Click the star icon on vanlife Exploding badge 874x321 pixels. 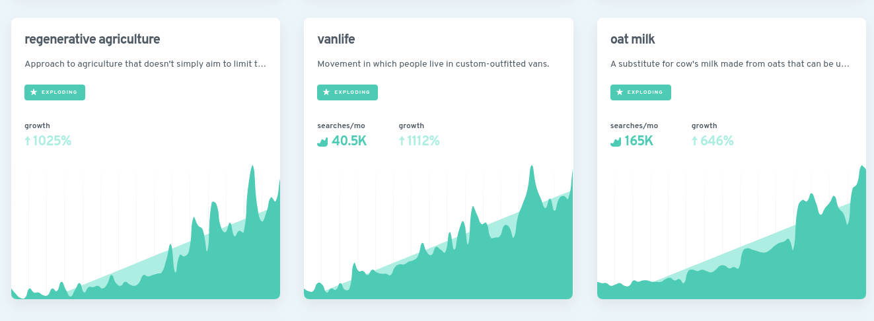point(326,92)
